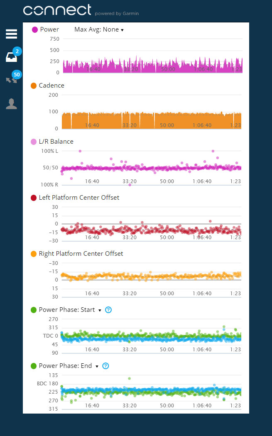Image resolution: width=272 pixels, height=436 pixels.
Task: Click the sync arrows icon with 50 badge
Action: pos(11,80)
